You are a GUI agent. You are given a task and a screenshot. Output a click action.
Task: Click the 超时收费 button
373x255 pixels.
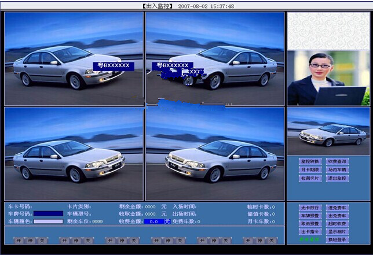coord(337,224)
